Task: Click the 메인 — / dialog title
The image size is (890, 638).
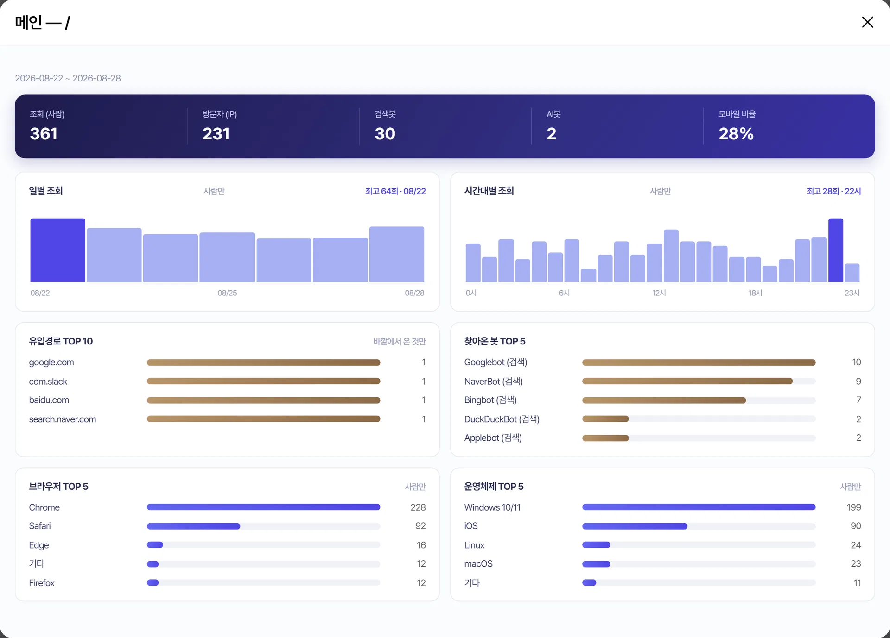Action: (x=43, y=22)
